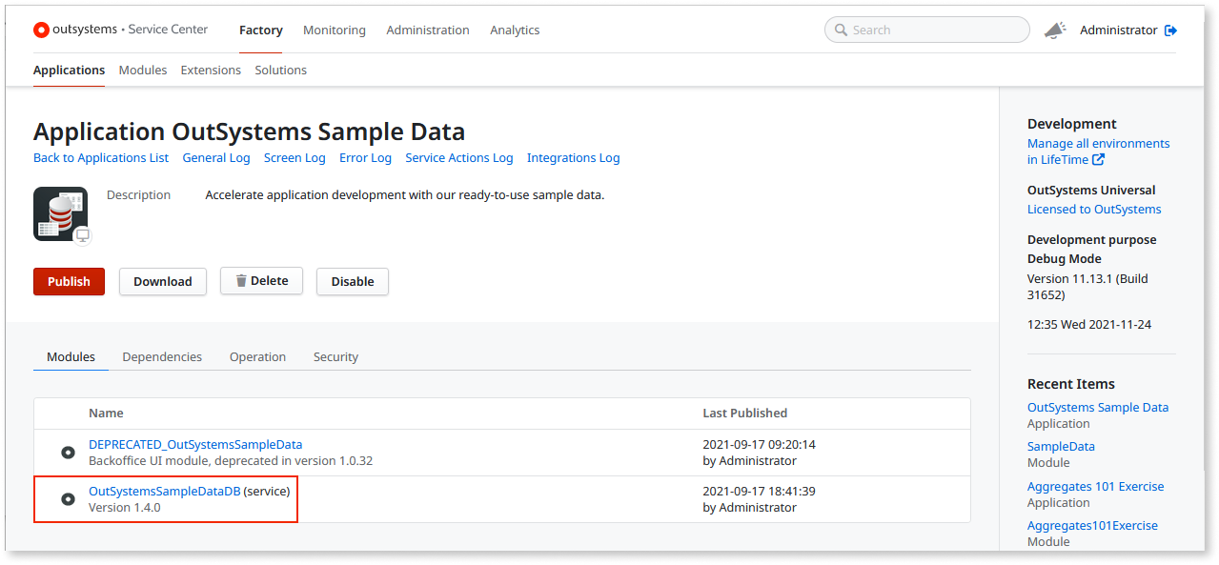
Task: Switch to the Dependencies tab
Action: (x=162, y=356)
